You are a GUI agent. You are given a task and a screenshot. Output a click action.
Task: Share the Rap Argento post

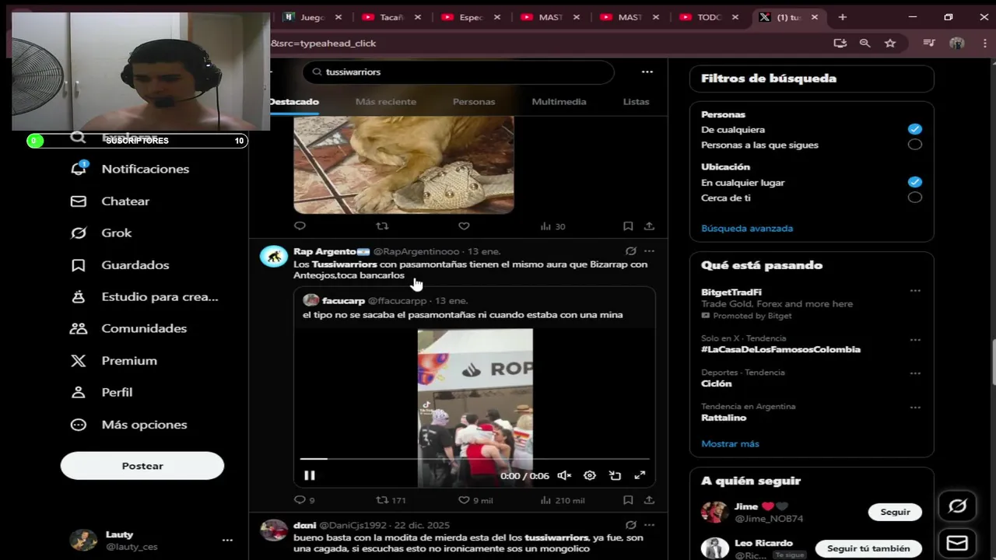649,500
